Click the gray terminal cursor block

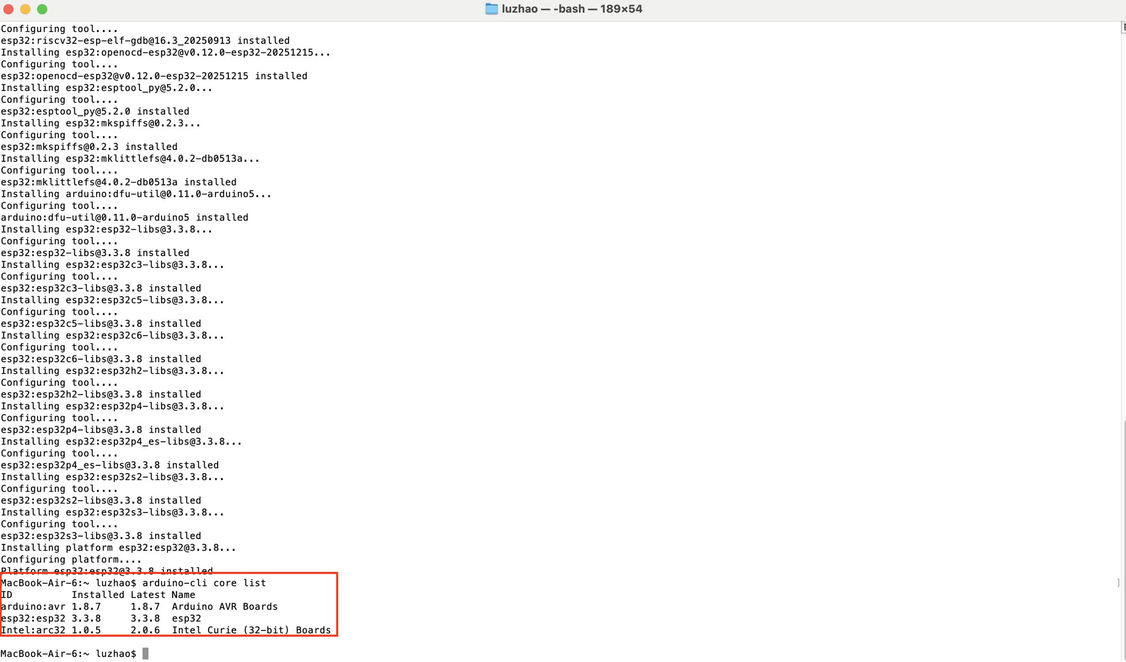(x=145, y=654)
